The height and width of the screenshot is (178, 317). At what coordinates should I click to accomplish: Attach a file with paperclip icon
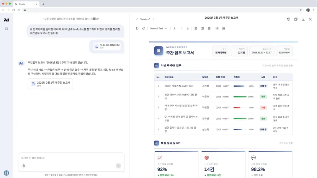[x=24, y=166]
